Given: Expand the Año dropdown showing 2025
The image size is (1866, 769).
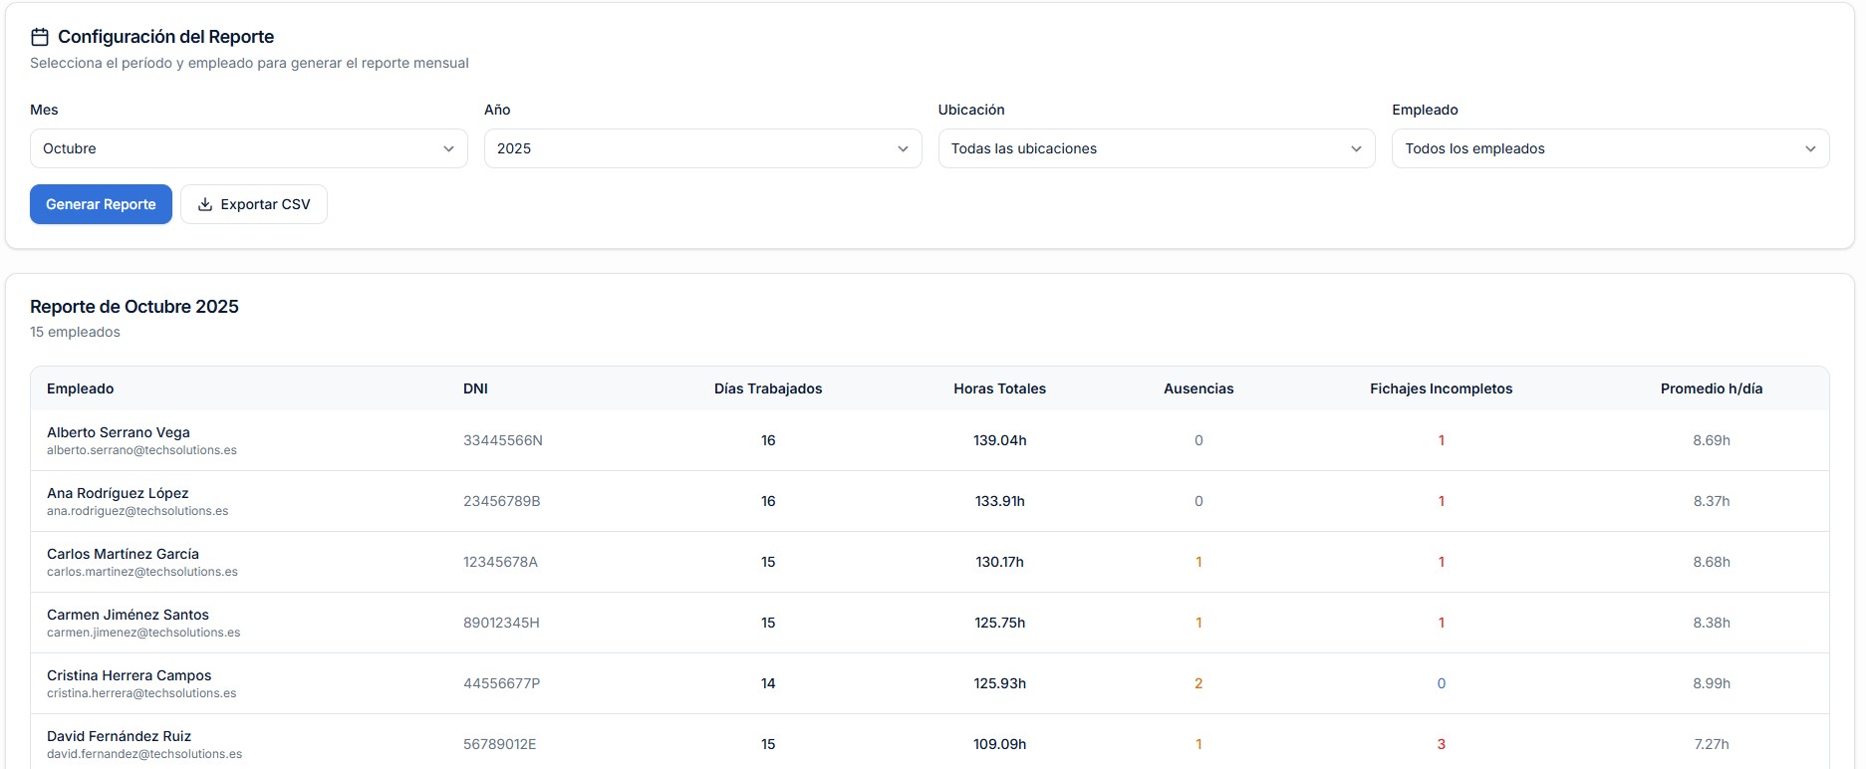Looking at the screenshot, I should (701, 148).
